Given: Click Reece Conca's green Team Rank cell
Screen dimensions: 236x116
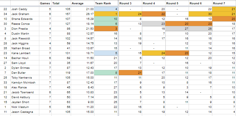Looking at the screenshot, I should pyautogui.click(x=106, y=24).
